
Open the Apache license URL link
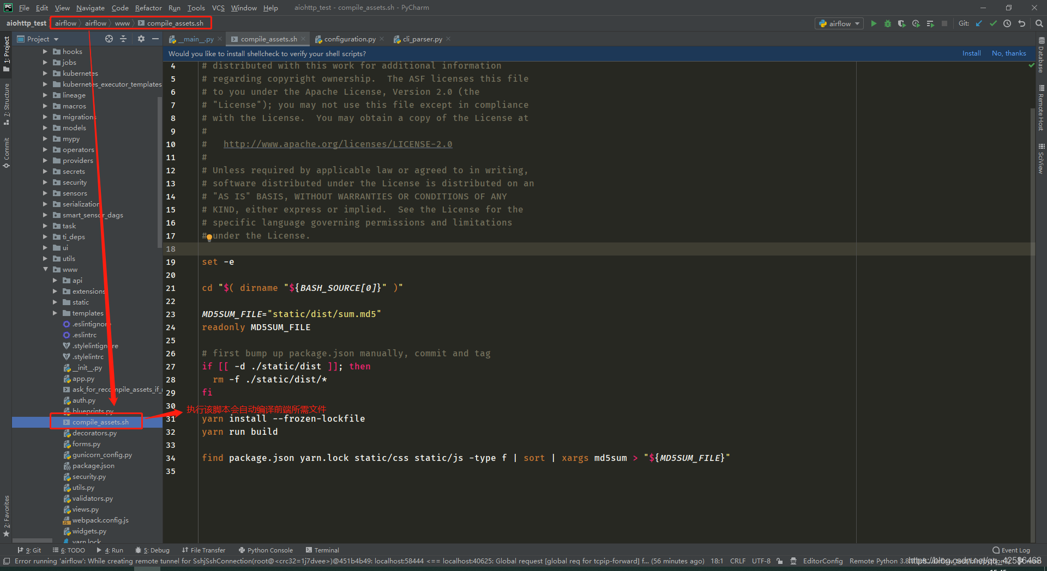coord(338,144)
